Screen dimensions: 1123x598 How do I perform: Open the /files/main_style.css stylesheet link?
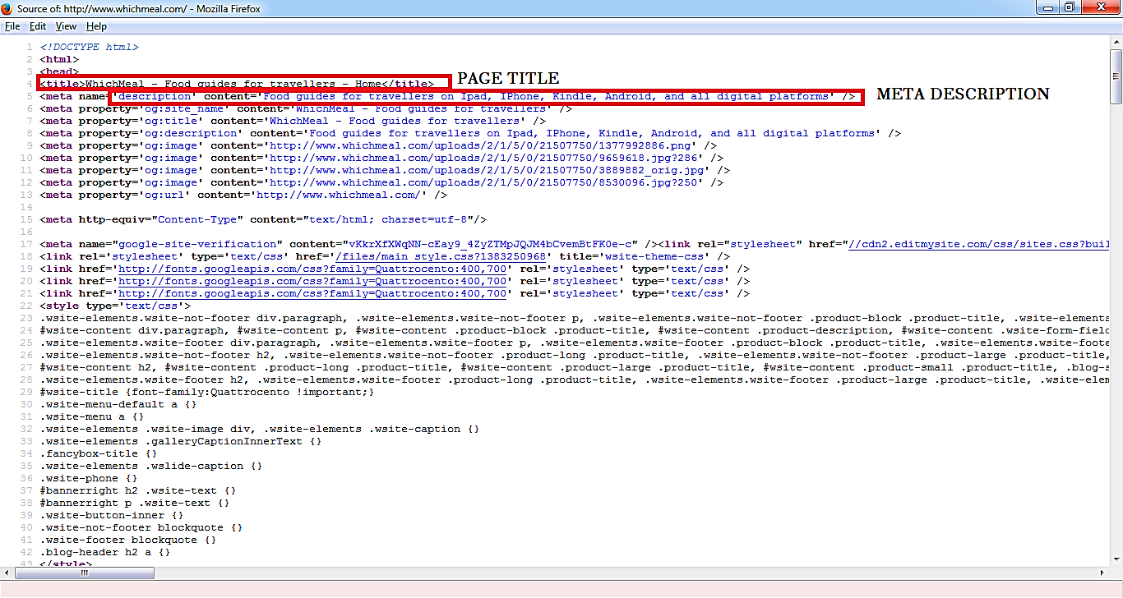click(441, 256)
